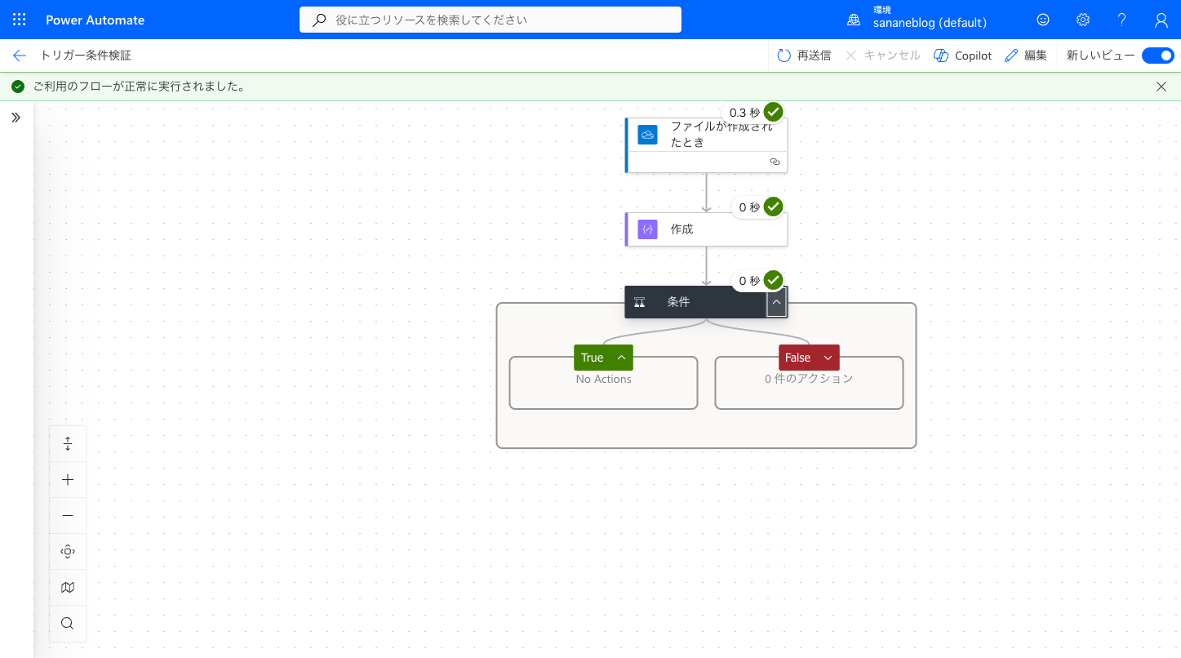The width and height of the screenshot is (1181, 658).
Task: Click the No Actions text in True branch
Action: click(x=604, y=379)
